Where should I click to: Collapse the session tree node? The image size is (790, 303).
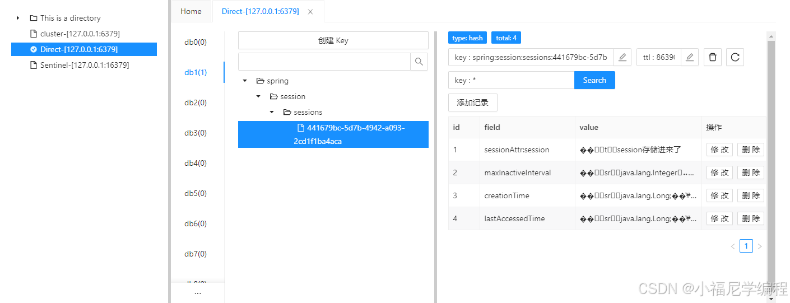pyautogui.click(x=258, y=96)
